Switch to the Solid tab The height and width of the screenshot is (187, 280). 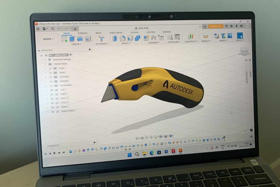67,33
